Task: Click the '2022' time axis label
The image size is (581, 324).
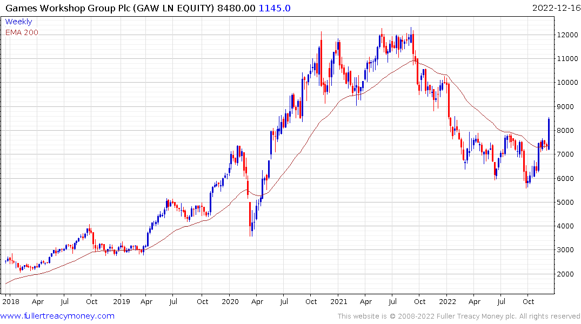Action: click(x=448, y=301)
